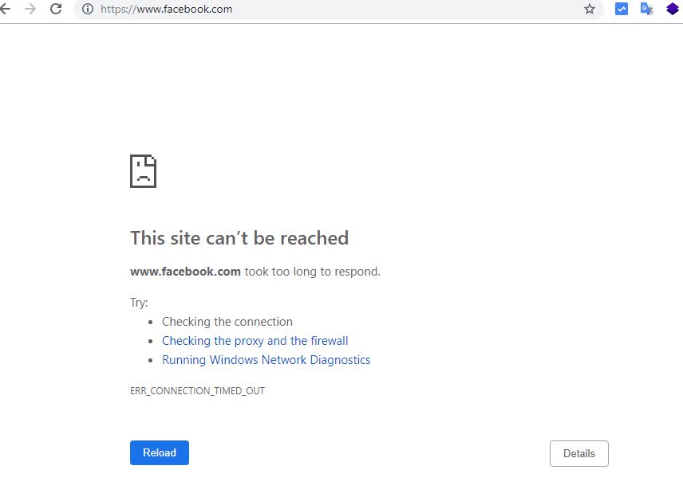Run Windows Network Diagnostics via the link
The width and height of the screenshot is (683, 497).
266,359
